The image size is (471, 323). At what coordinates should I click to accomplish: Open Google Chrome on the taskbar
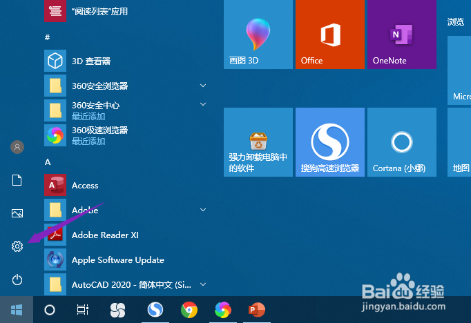click(189, 309)
